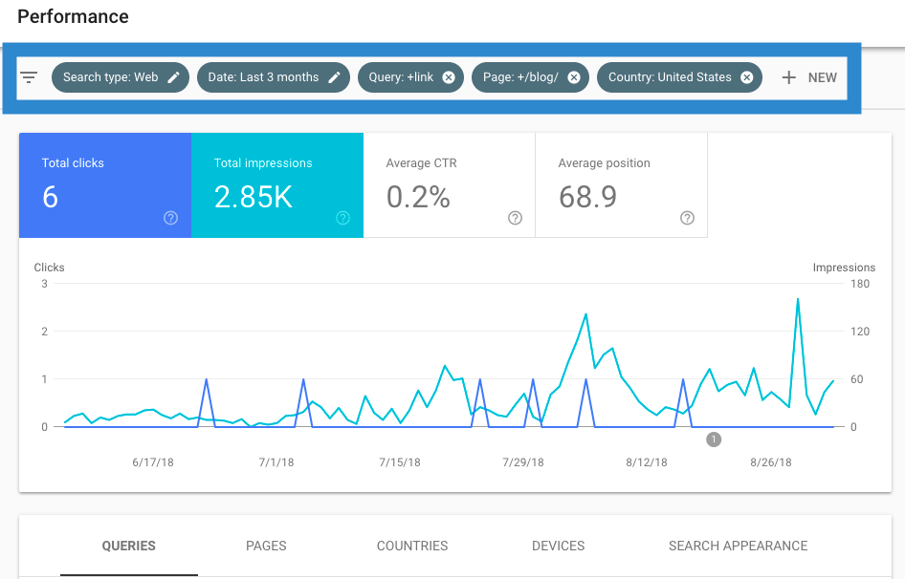Open help icon on Average position card
The width and height of the screenshot is (905, 579).
(687, 218)
